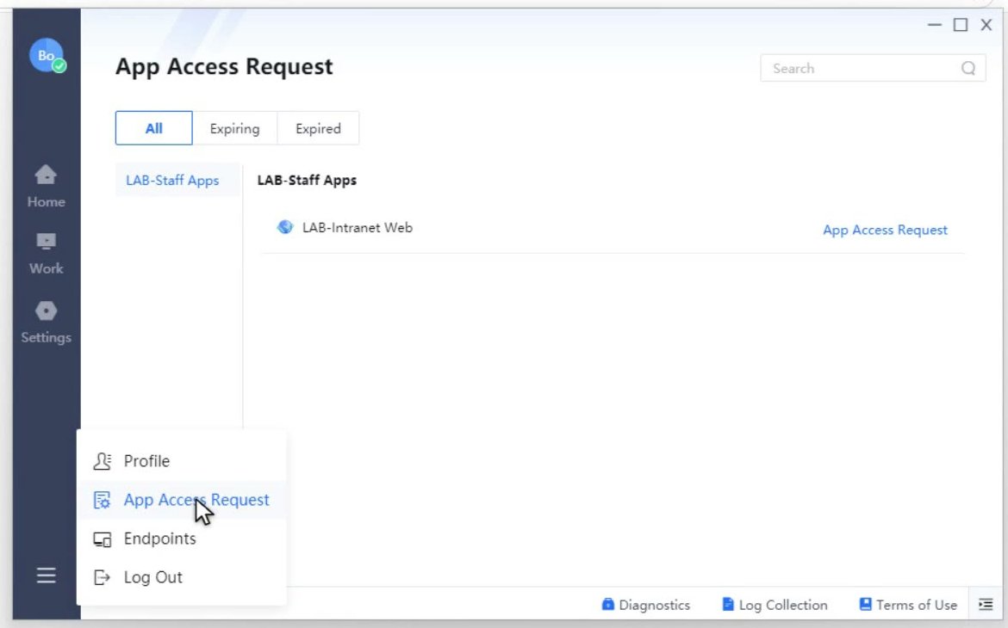
Task: Close the application window
Action: pos(986,25)
